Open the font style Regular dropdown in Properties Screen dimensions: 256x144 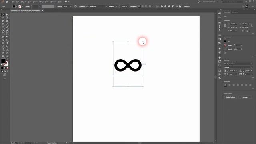[x=252, y=67]
